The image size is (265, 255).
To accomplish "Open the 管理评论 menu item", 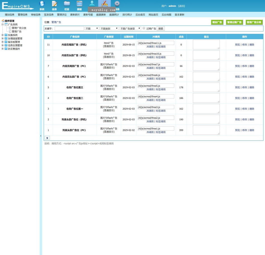I will pos(62,15).
